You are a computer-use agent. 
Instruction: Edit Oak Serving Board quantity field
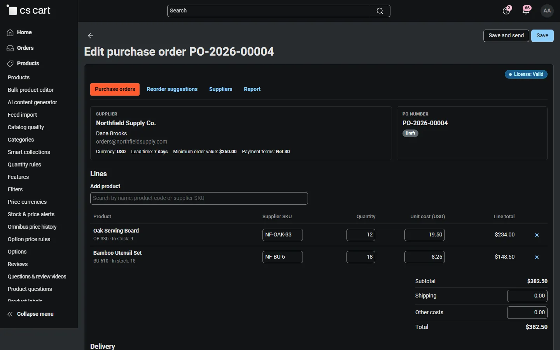[x=361, y=235]
